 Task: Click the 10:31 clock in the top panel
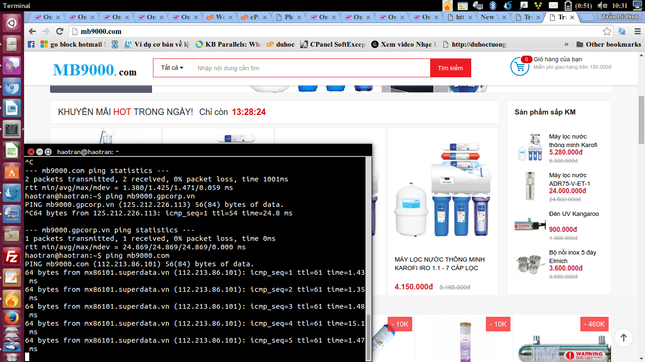coord(619,6)
